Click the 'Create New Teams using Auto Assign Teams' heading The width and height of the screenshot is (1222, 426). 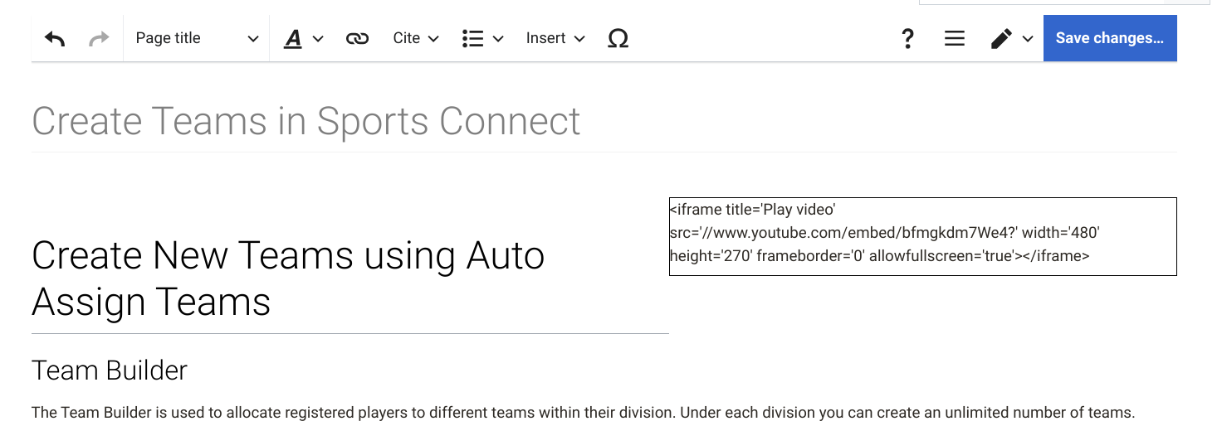287,278
